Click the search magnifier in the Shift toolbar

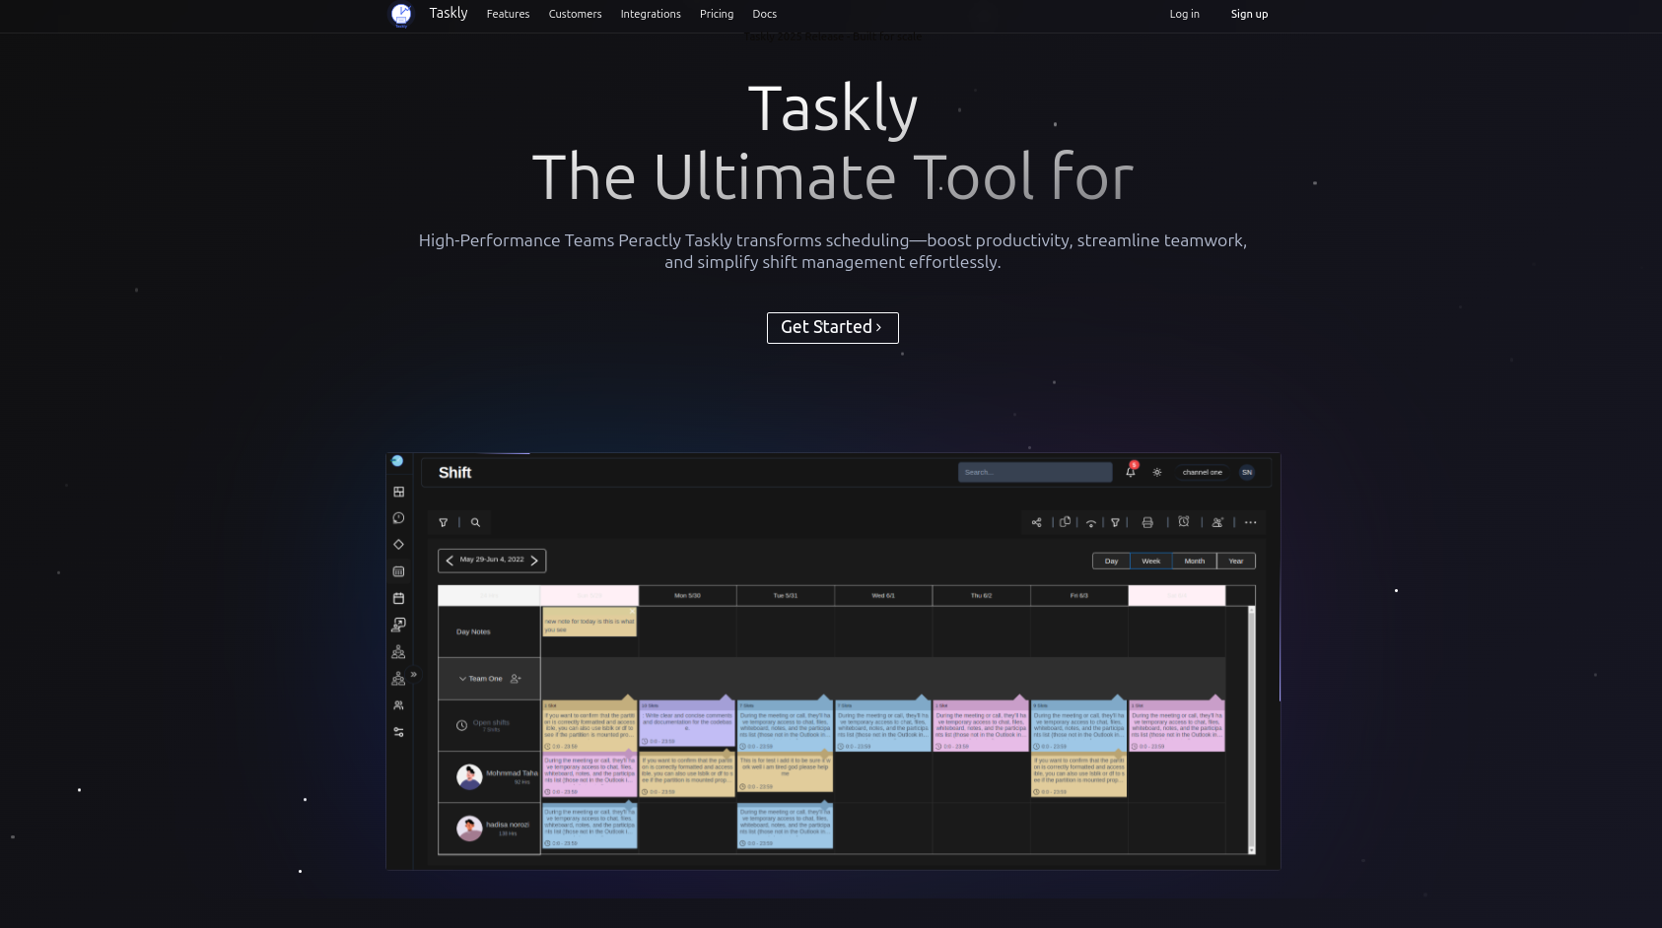pos(476,522)
